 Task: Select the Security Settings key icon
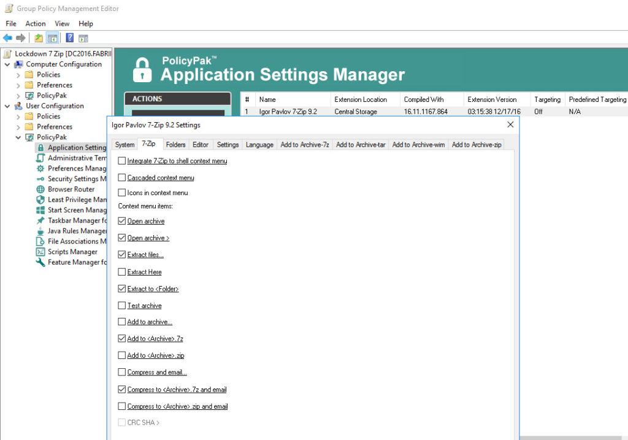pos(40,179)
